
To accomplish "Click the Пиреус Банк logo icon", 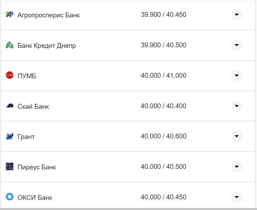I will pyautogui.click(x=10, y=167).
